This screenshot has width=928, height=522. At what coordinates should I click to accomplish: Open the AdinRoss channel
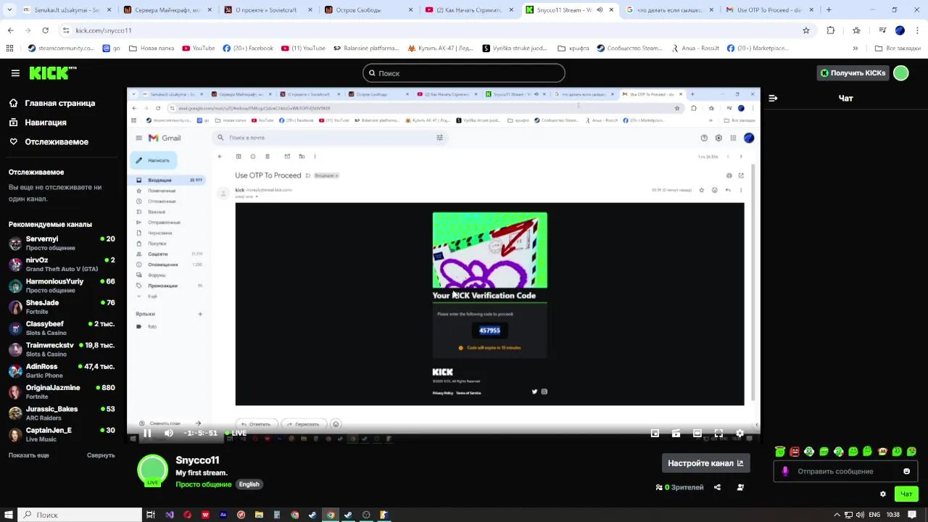click(62, 370)
